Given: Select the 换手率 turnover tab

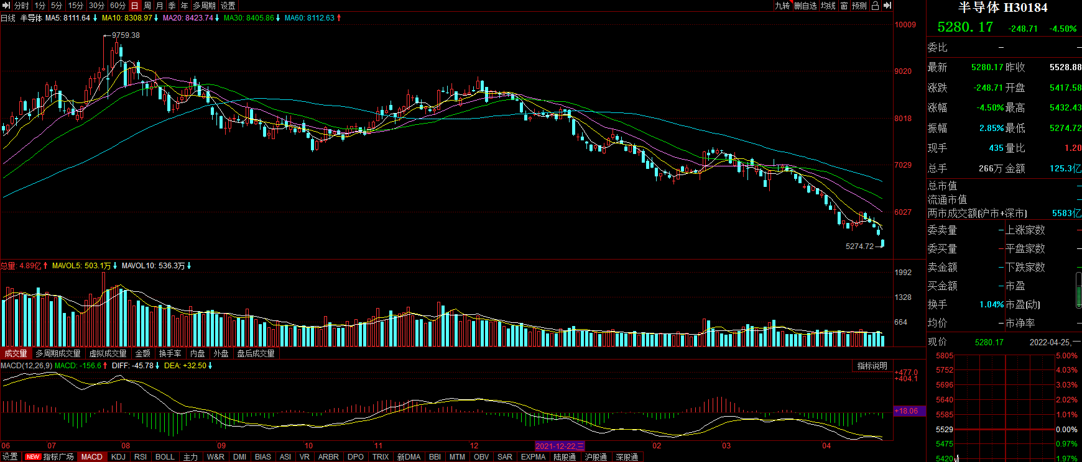Looking at the screenshot, I should (170, 353).
